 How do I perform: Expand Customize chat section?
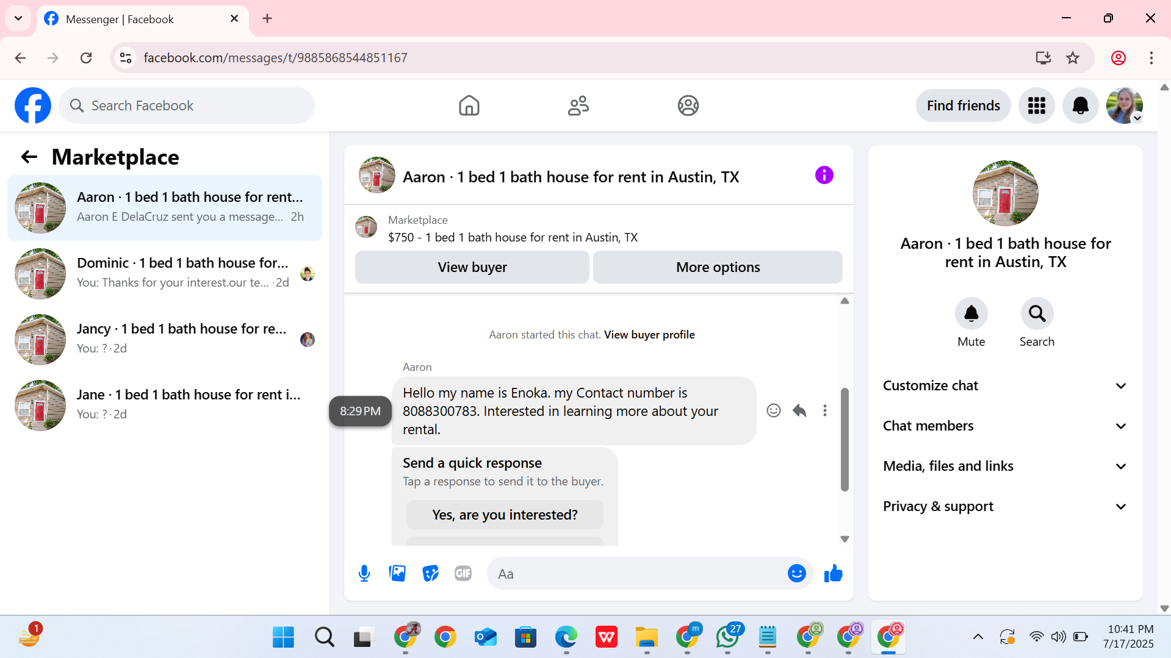[1005, 385]
